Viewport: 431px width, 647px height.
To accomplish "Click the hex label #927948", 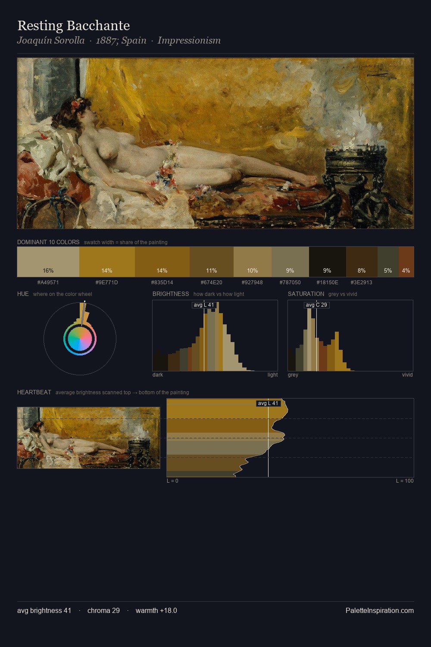I will click(252, 283).
